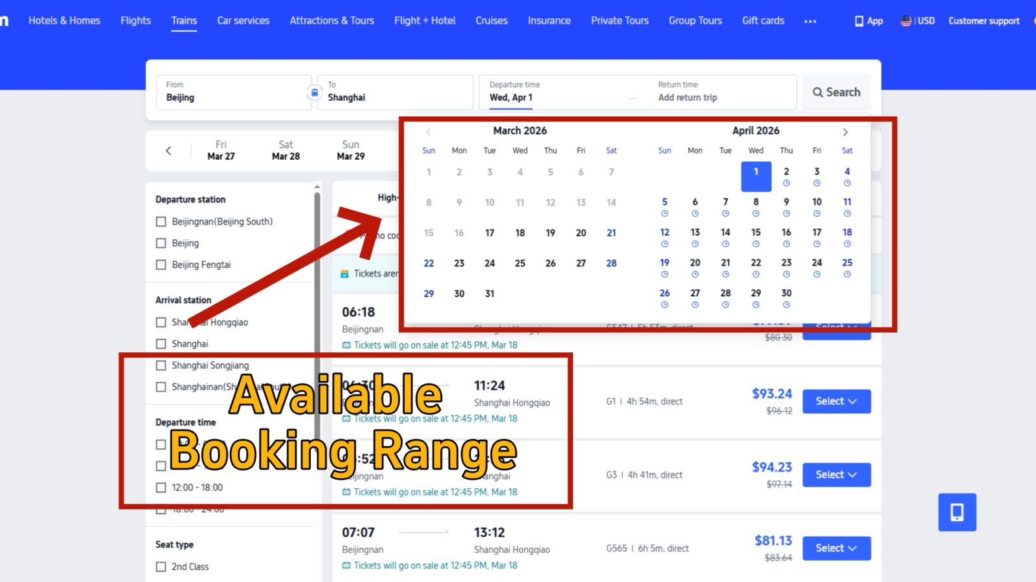1036x582 pixels.
Task: Open Attractions & Tours tab
Action: [x=332, y=21]
